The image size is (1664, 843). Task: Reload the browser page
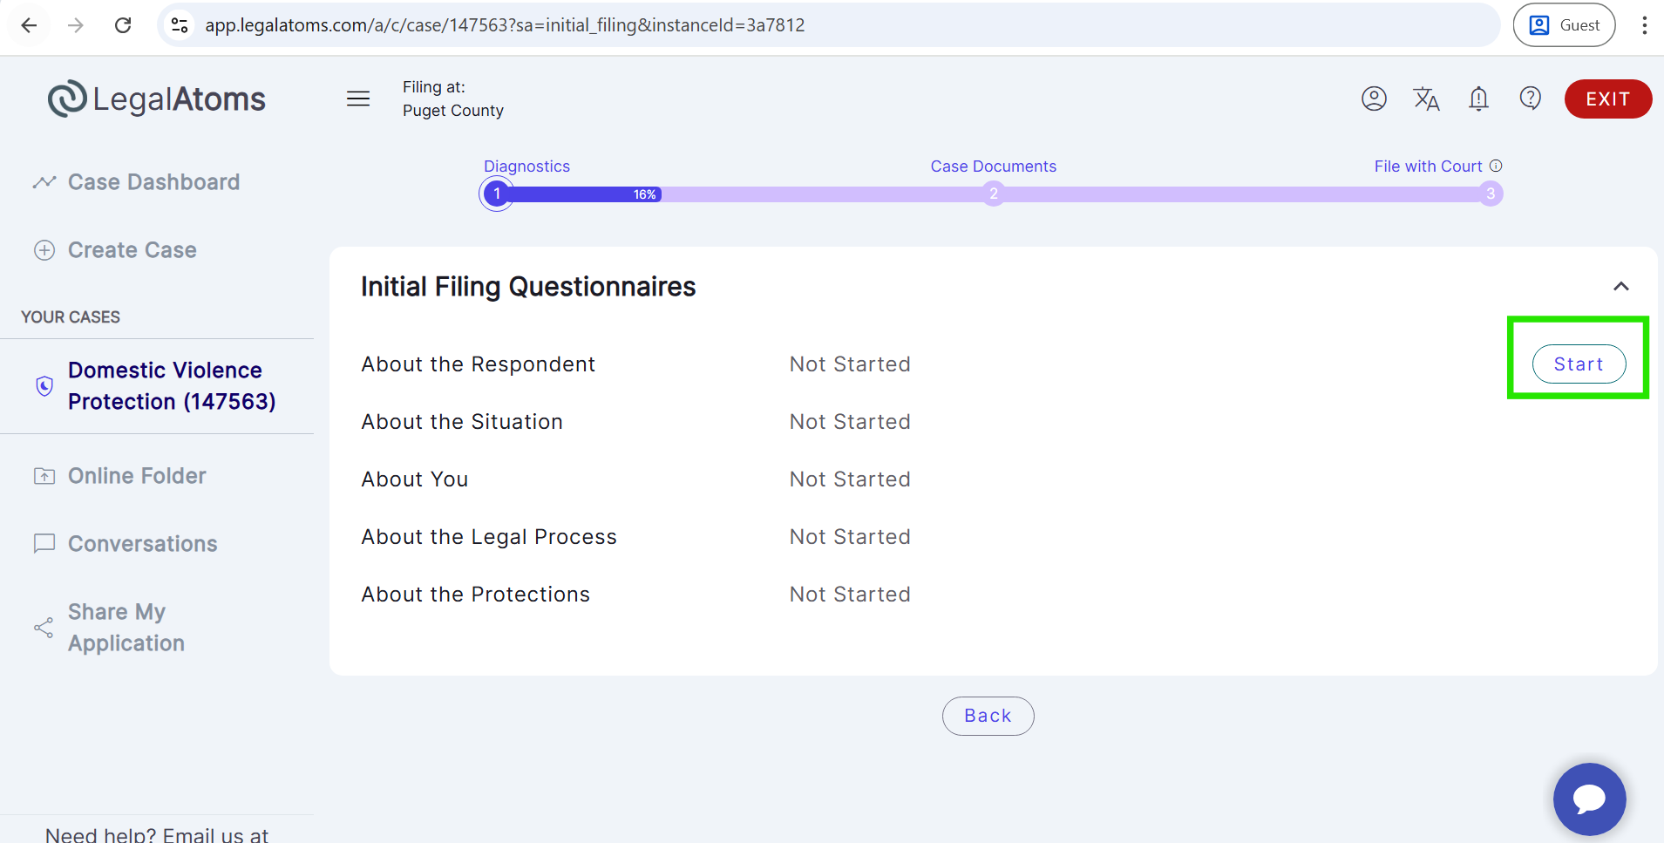pos(123,25)
